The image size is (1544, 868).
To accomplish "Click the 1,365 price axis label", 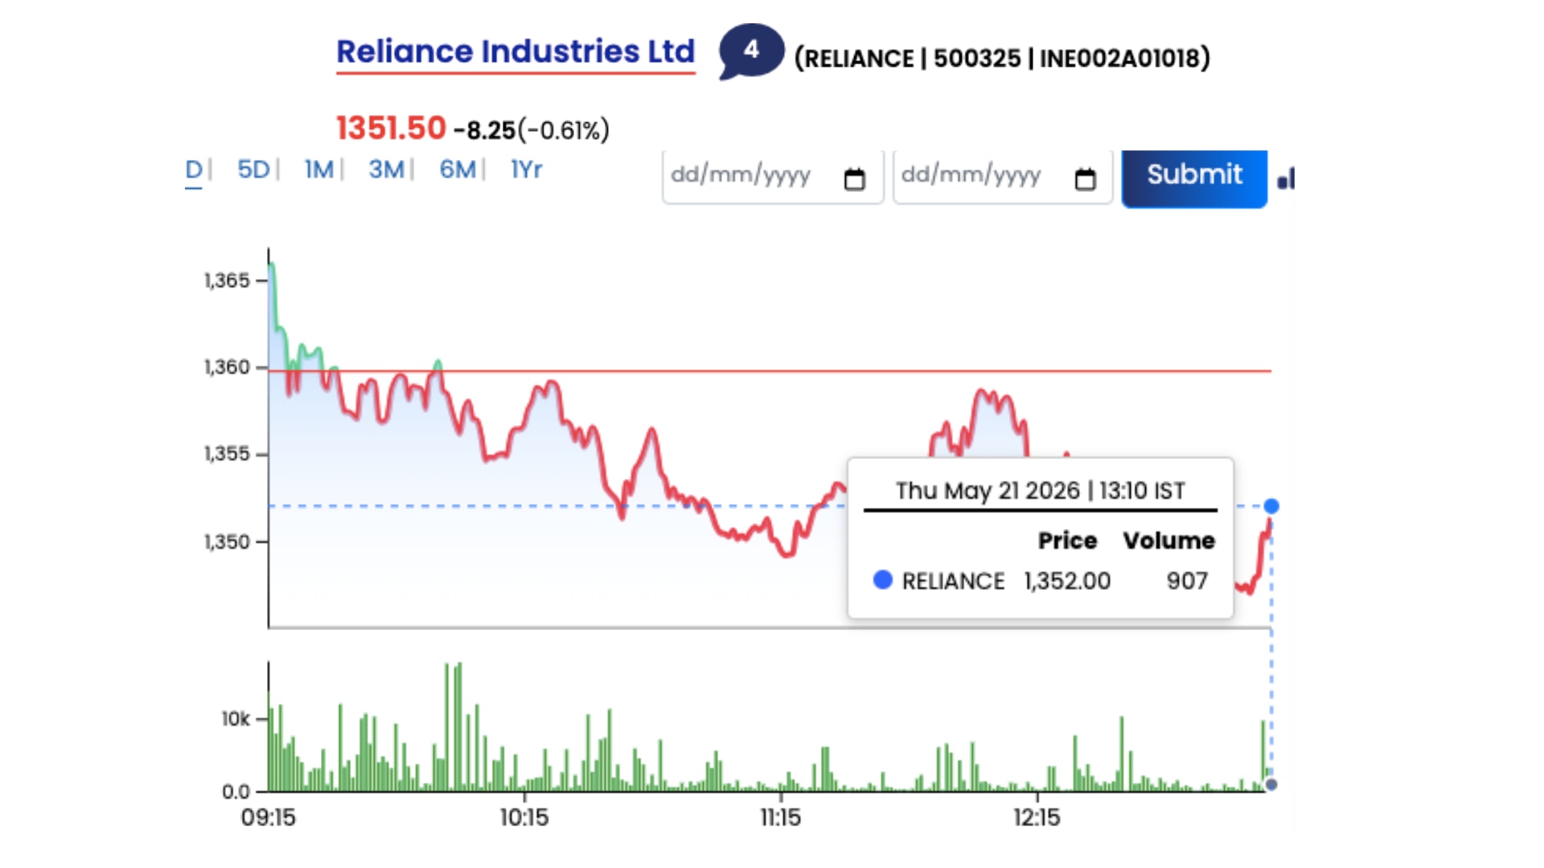I will [227, 280].
